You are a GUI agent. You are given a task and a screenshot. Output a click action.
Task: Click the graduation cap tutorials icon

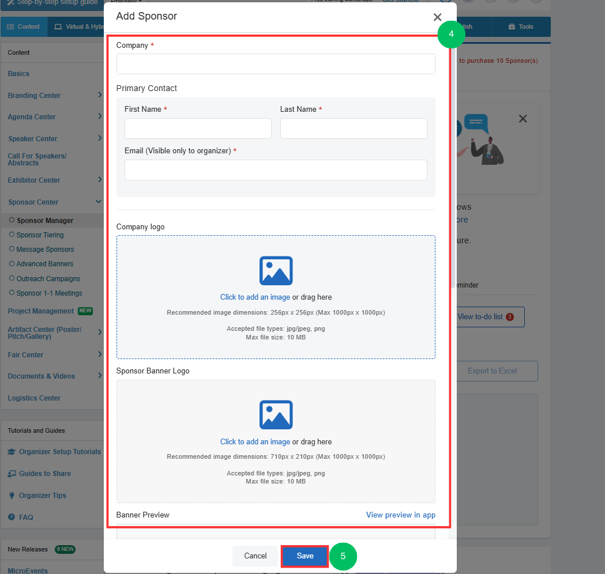point(12,452)
